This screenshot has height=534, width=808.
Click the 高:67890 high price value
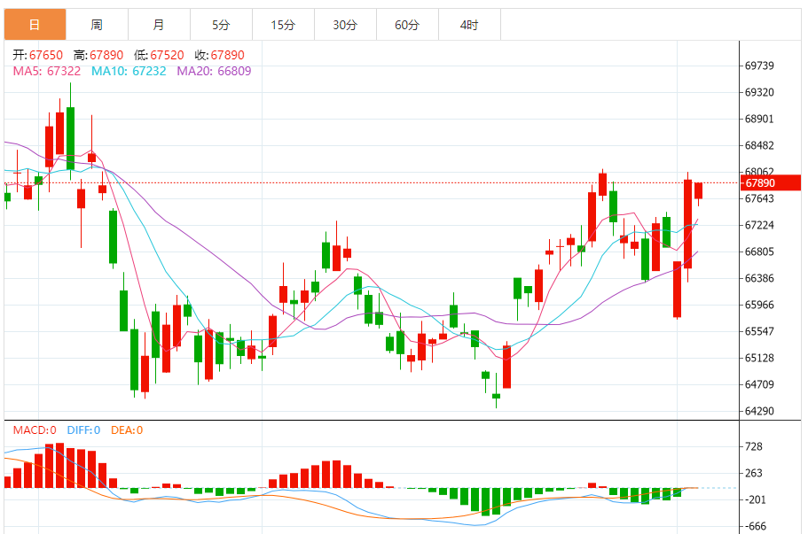tap(98, 55)
